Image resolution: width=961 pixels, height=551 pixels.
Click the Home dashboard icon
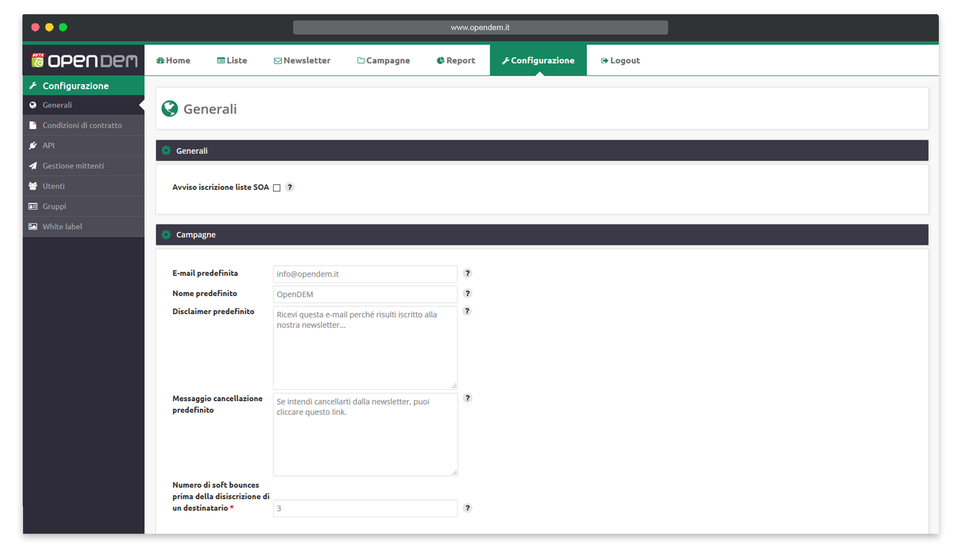point(160,60)
